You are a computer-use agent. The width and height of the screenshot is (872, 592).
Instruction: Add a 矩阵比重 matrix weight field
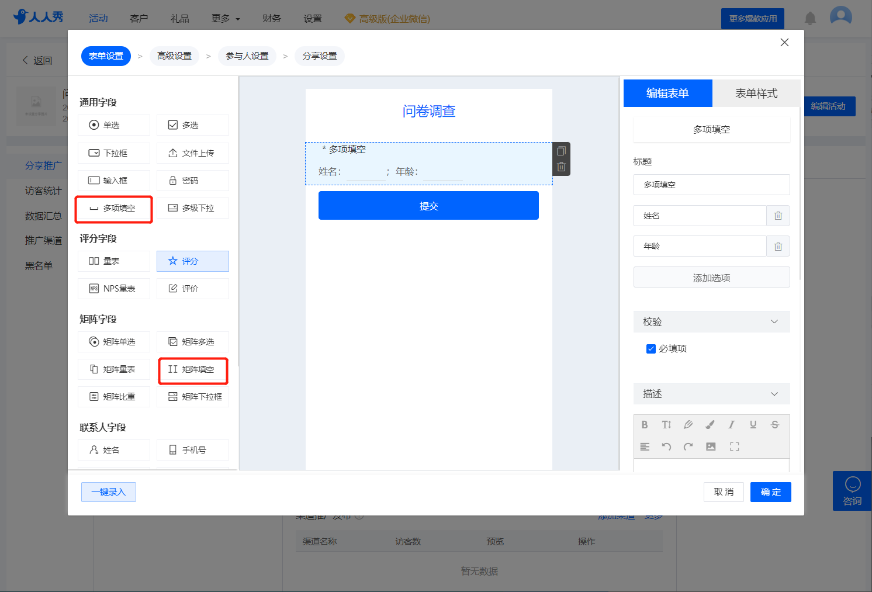tap(114, 397)
